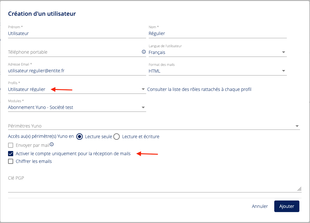This screenshot has height=223, width=310.
Task: Uncheck Activer le compte uniquement pour la réception
Action: pyautogui.click(x=11, y=154)
